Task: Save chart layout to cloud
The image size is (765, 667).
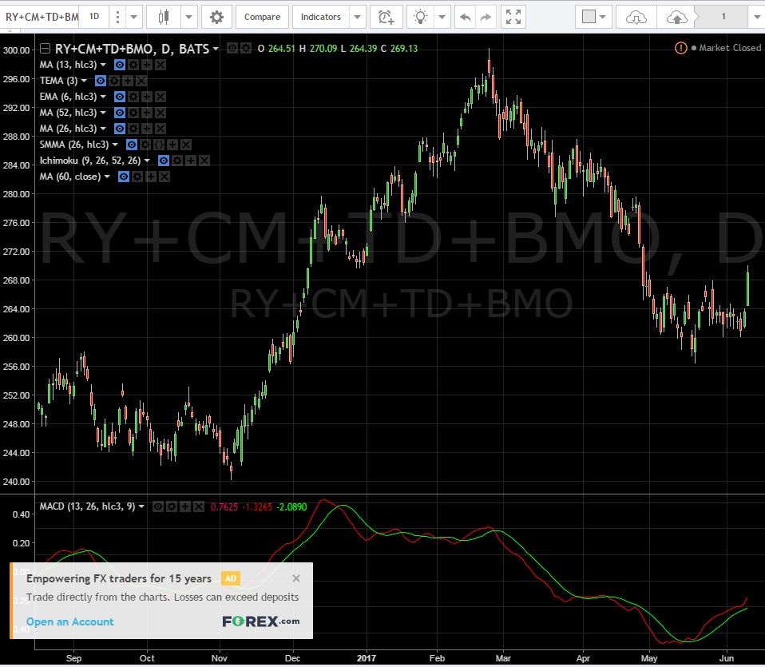Action: tap(676, 17)
